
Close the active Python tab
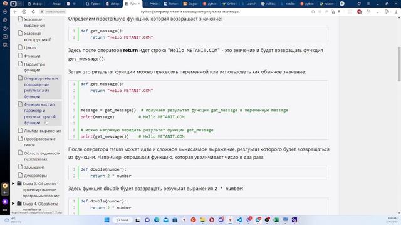click(139, 4)
